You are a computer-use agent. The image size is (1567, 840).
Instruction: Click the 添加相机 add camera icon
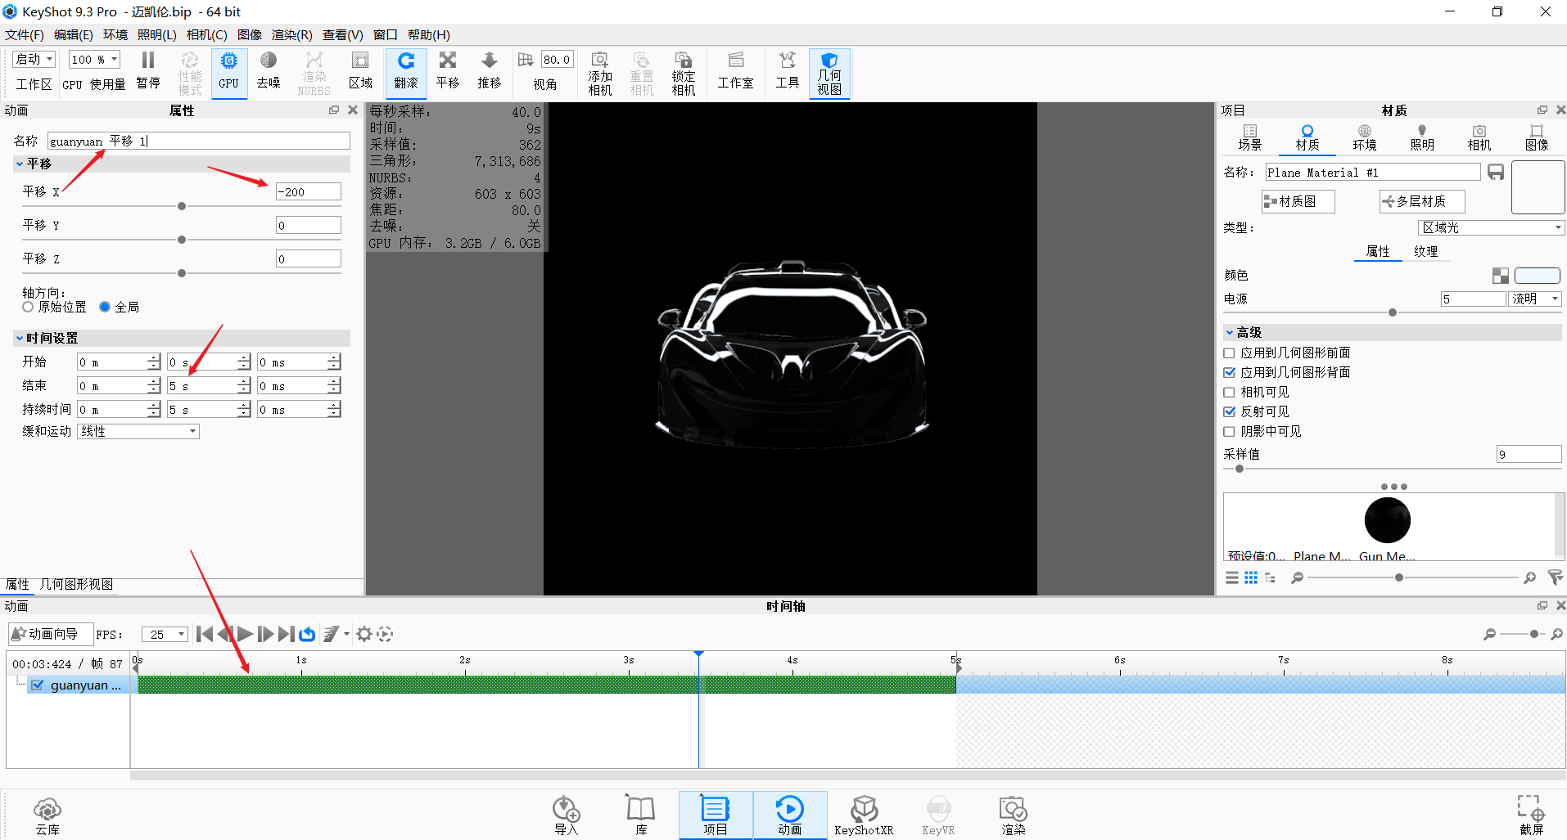(x=599, y=72)
